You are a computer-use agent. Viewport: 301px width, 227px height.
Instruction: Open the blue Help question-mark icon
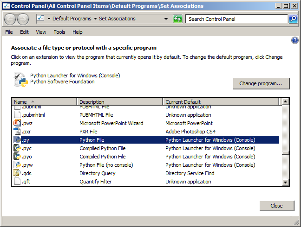[295, 40]
